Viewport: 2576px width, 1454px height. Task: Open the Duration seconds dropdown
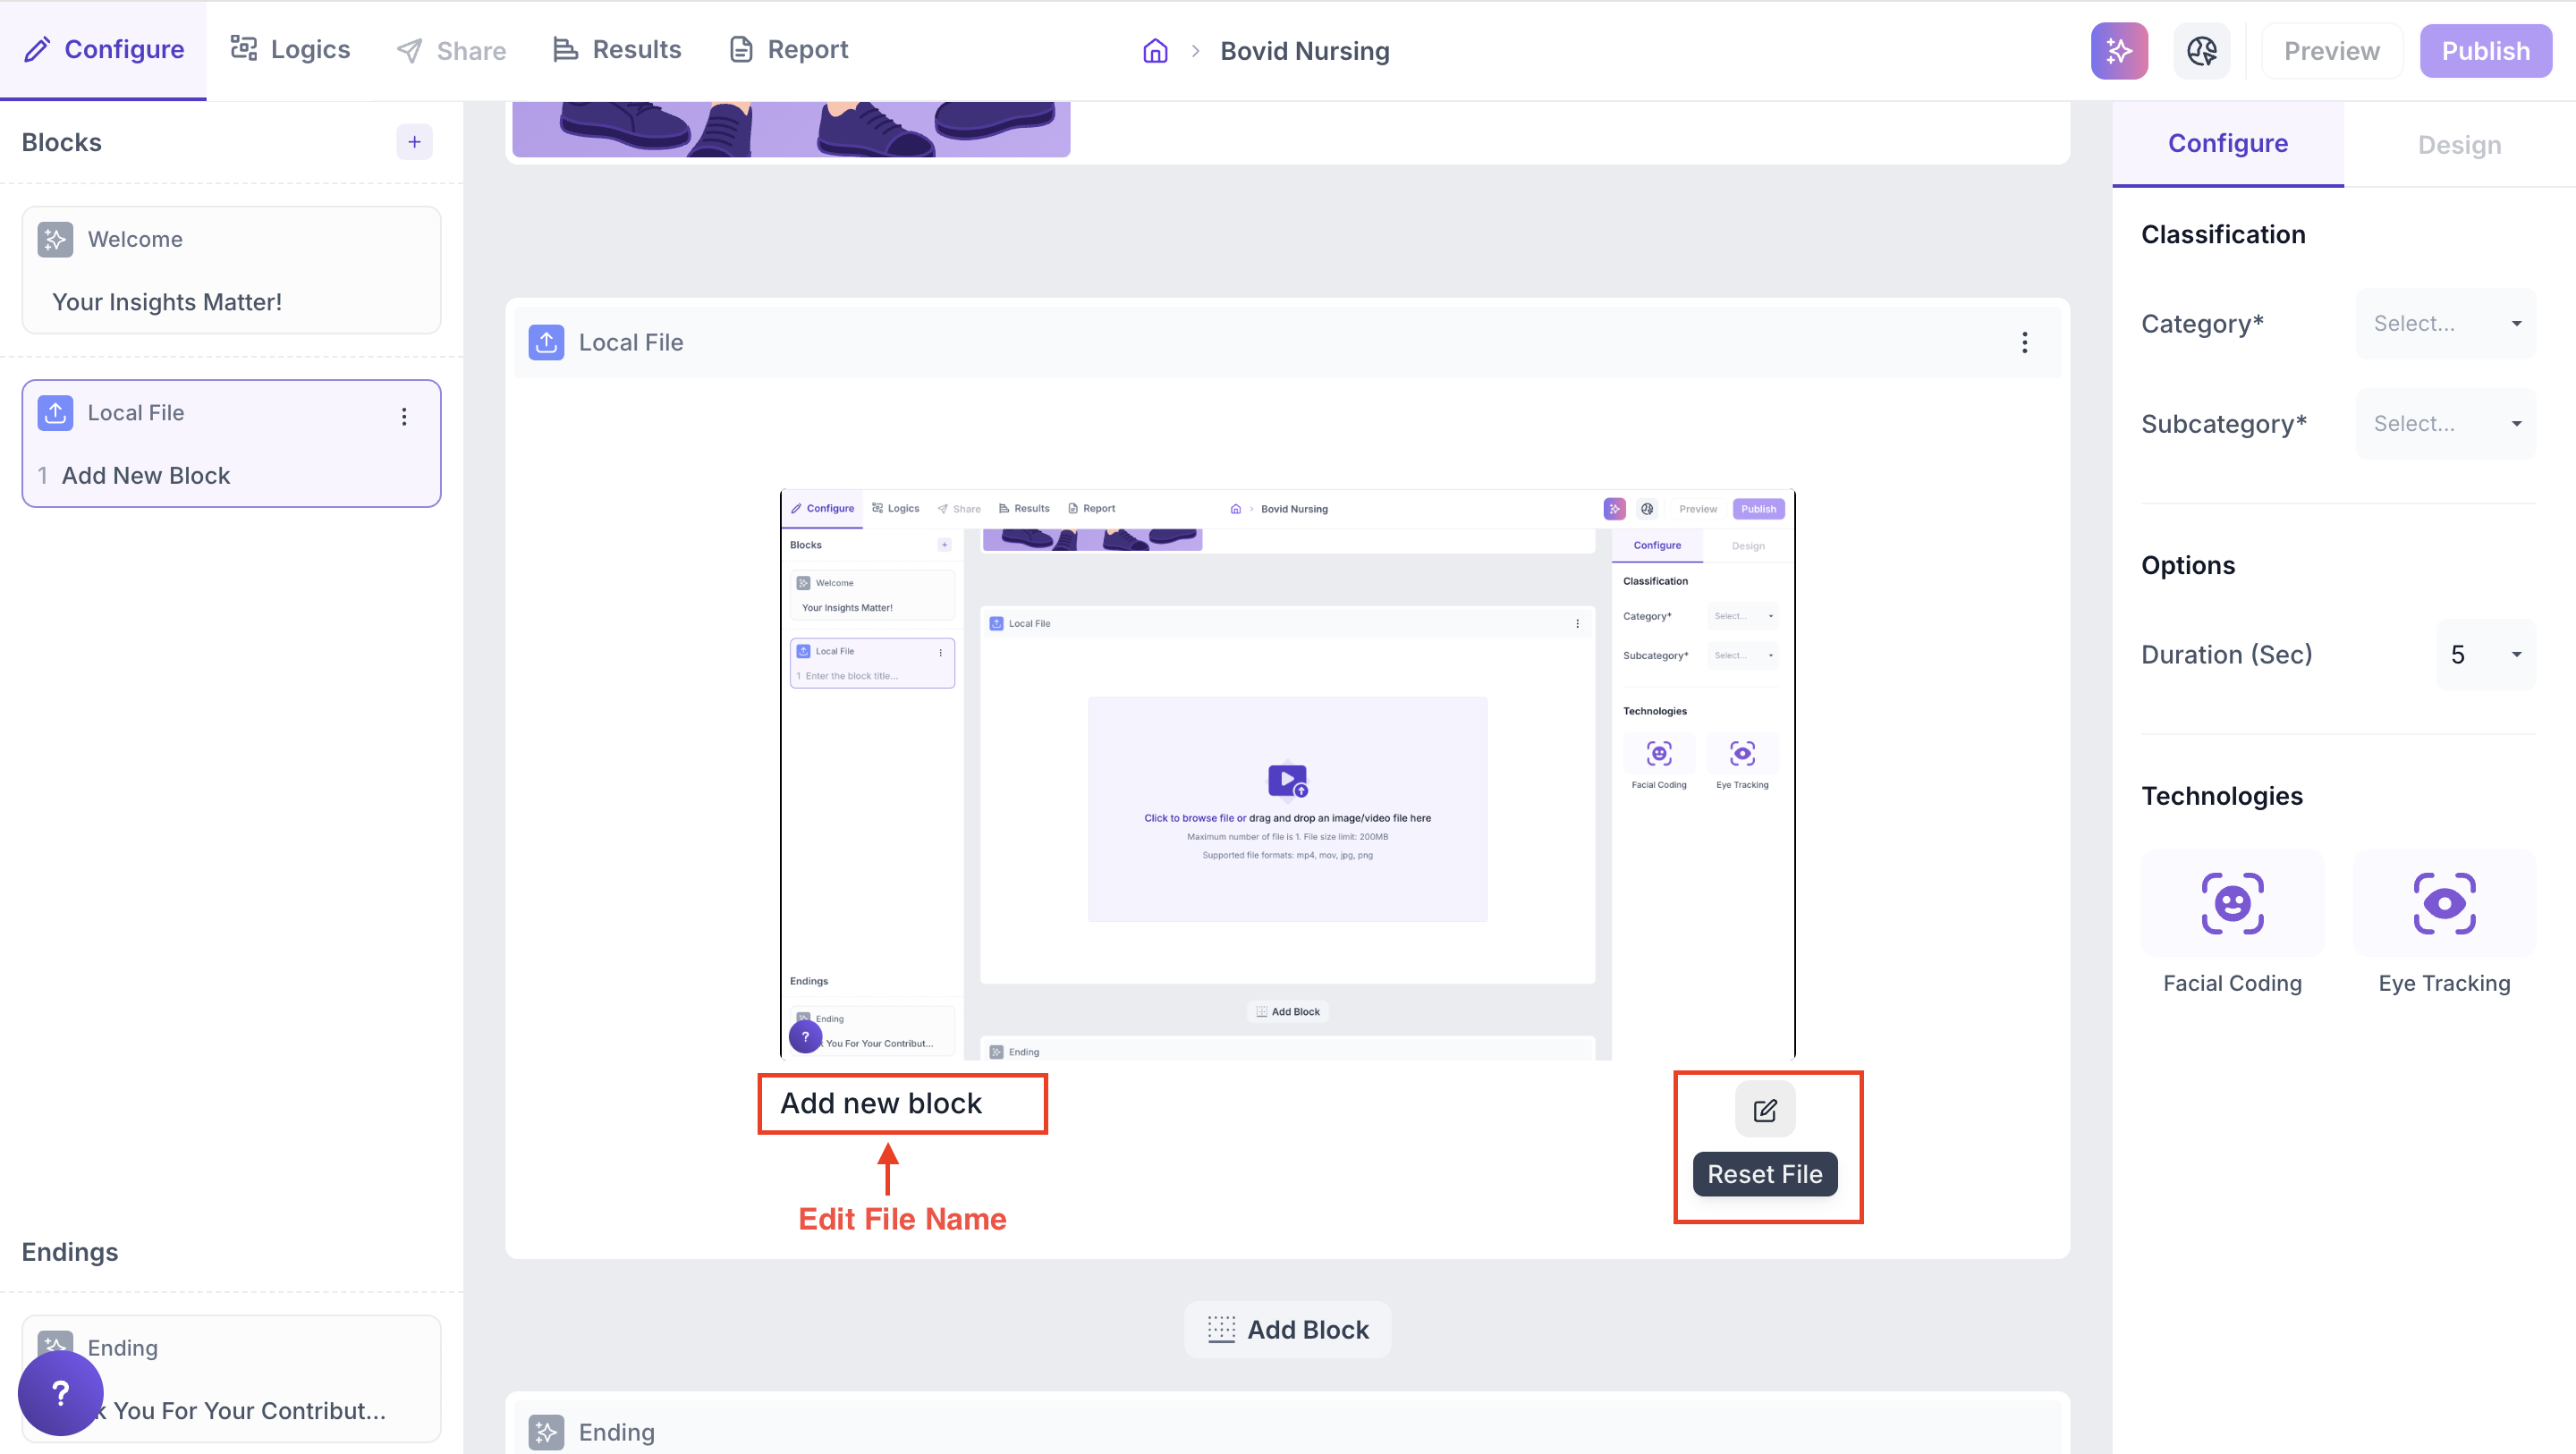tap(2485, 655)
